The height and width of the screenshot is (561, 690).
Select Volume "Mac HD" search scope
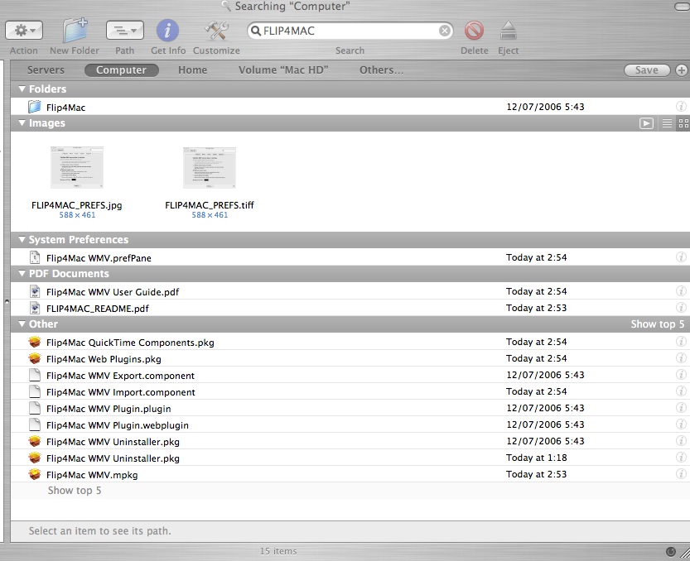[x=283, y=70]
